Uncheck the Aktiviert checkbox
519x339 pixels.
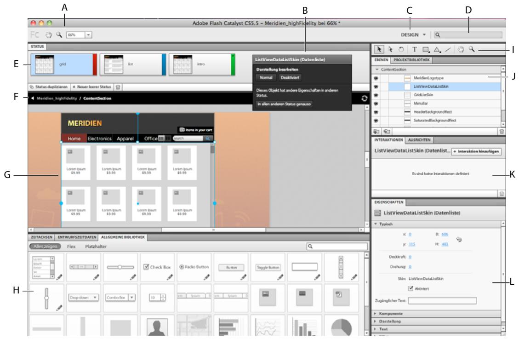click(x=411, y=288)
